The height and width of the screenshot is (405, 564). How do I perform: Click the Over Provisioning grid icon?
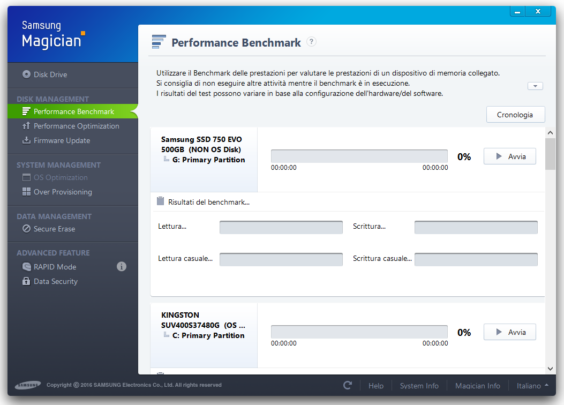pos(26,192)
